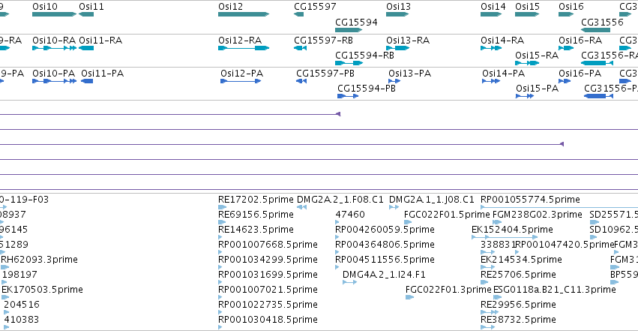Select the EK170503.5prime EST
This screenshot has height=331, width=638.
pos(5,297)
